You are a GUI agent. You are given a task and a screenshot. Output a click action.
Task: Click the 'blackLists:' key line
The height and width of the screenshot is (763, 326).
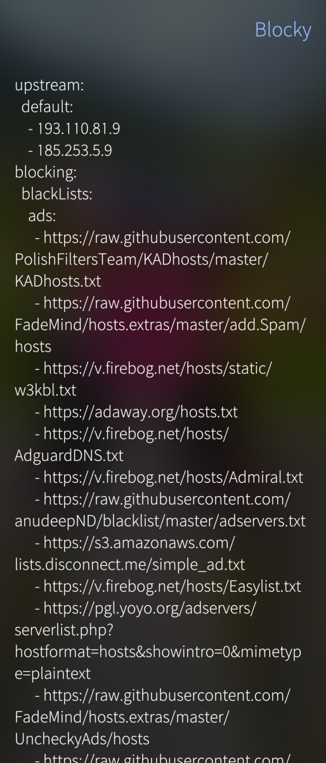57,194
